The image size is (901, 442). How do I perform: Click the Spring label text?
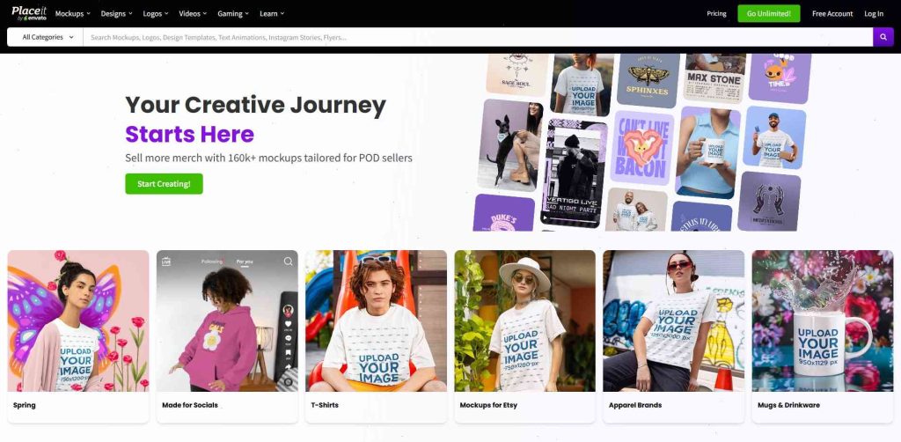24,405
